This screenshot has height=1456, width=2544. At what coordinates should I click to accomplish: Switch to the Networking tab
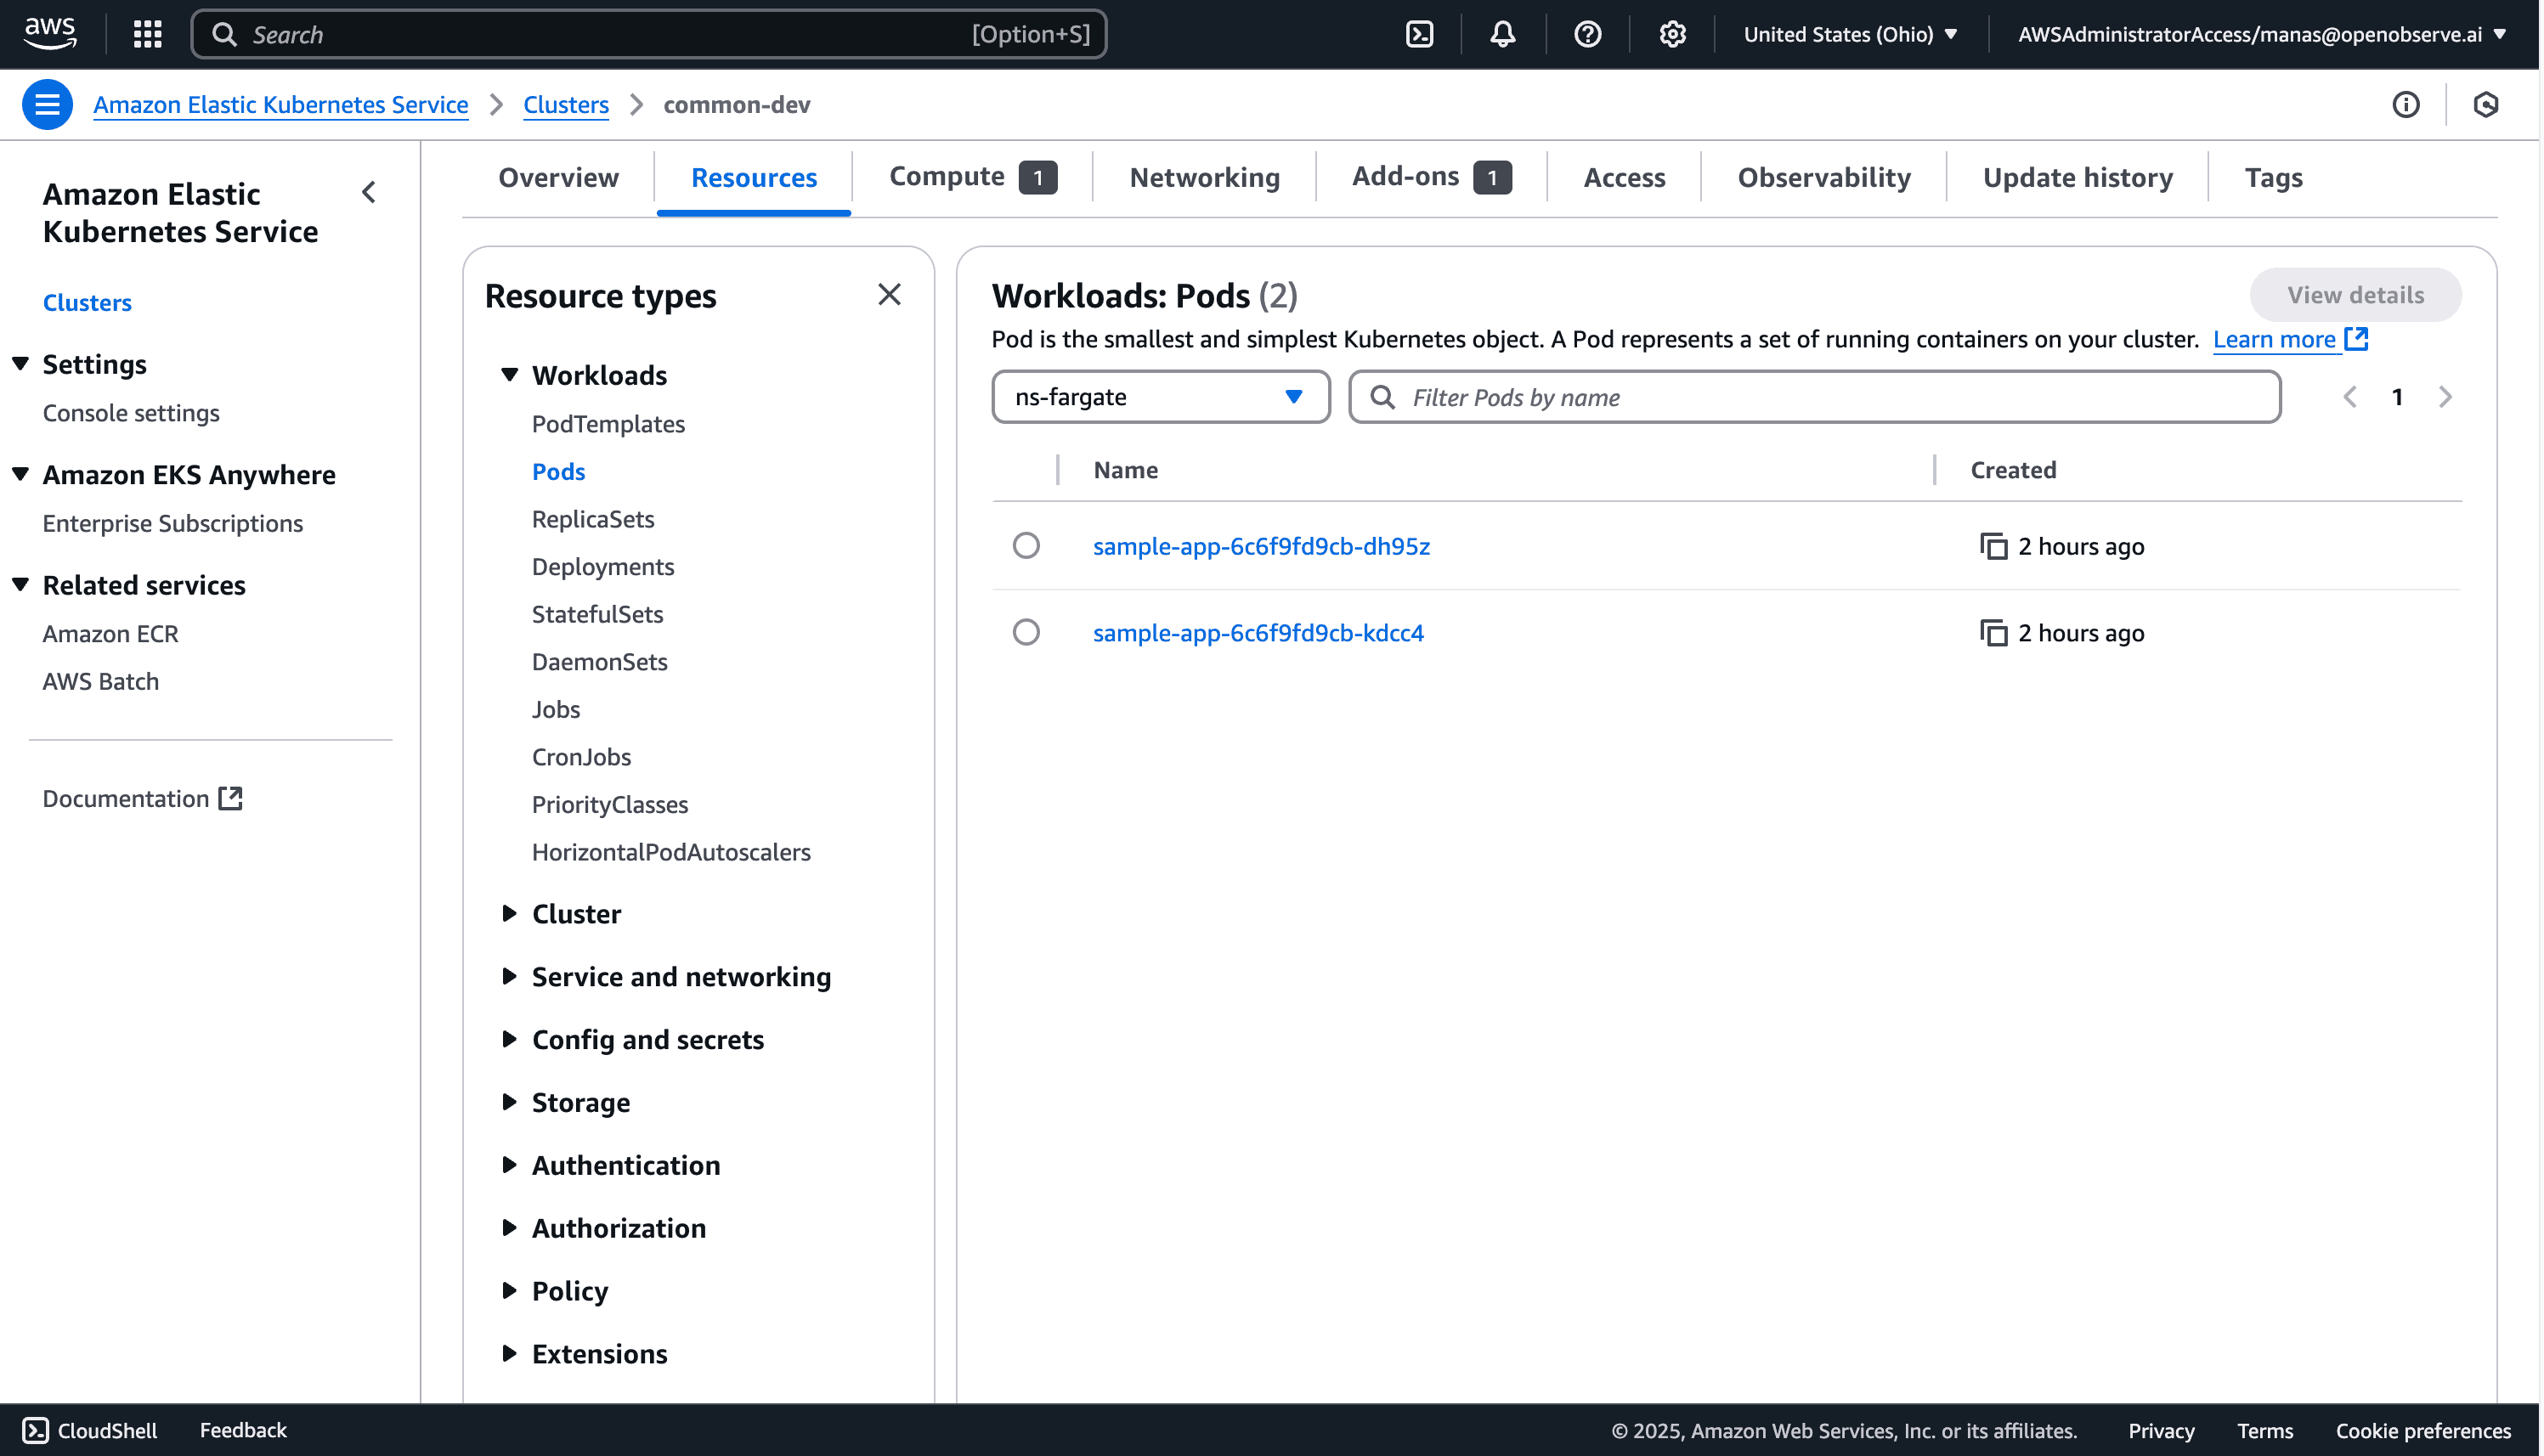(x=1204, y=178)
